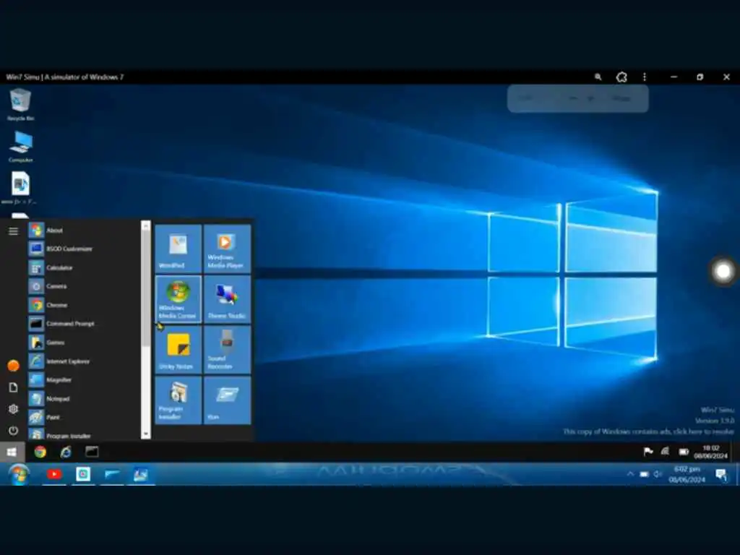
Task: Open the Games entry in the start menu
Action: click(84, 343)
